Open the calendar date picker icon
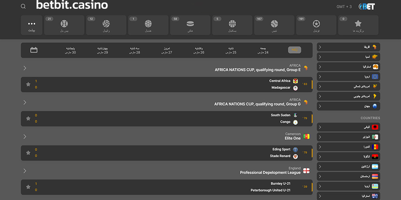Screen dimensions: 401x200 34,50
